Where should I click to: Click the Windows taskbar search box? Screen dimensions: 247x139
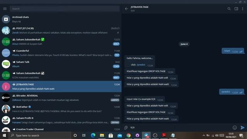point(40,136)
